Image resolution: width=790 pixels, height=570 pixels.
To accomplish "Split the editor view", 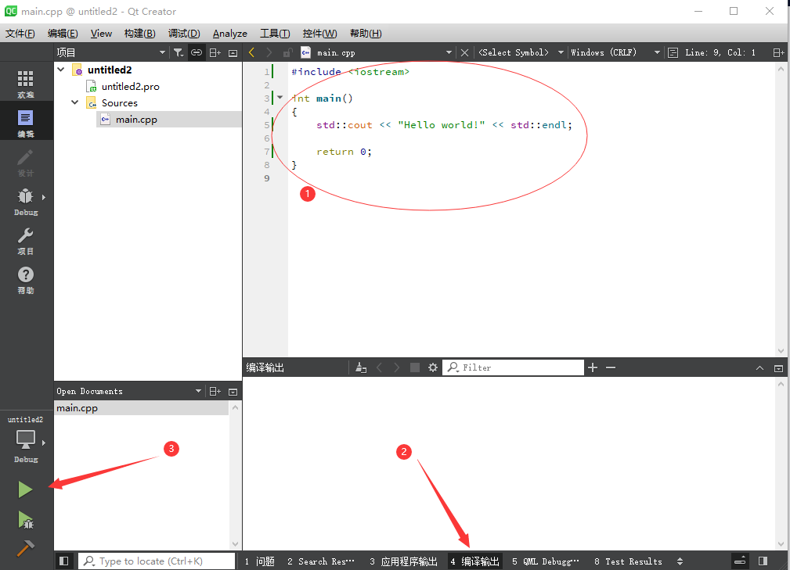I will pyautogui.click(x=778, y=52).
